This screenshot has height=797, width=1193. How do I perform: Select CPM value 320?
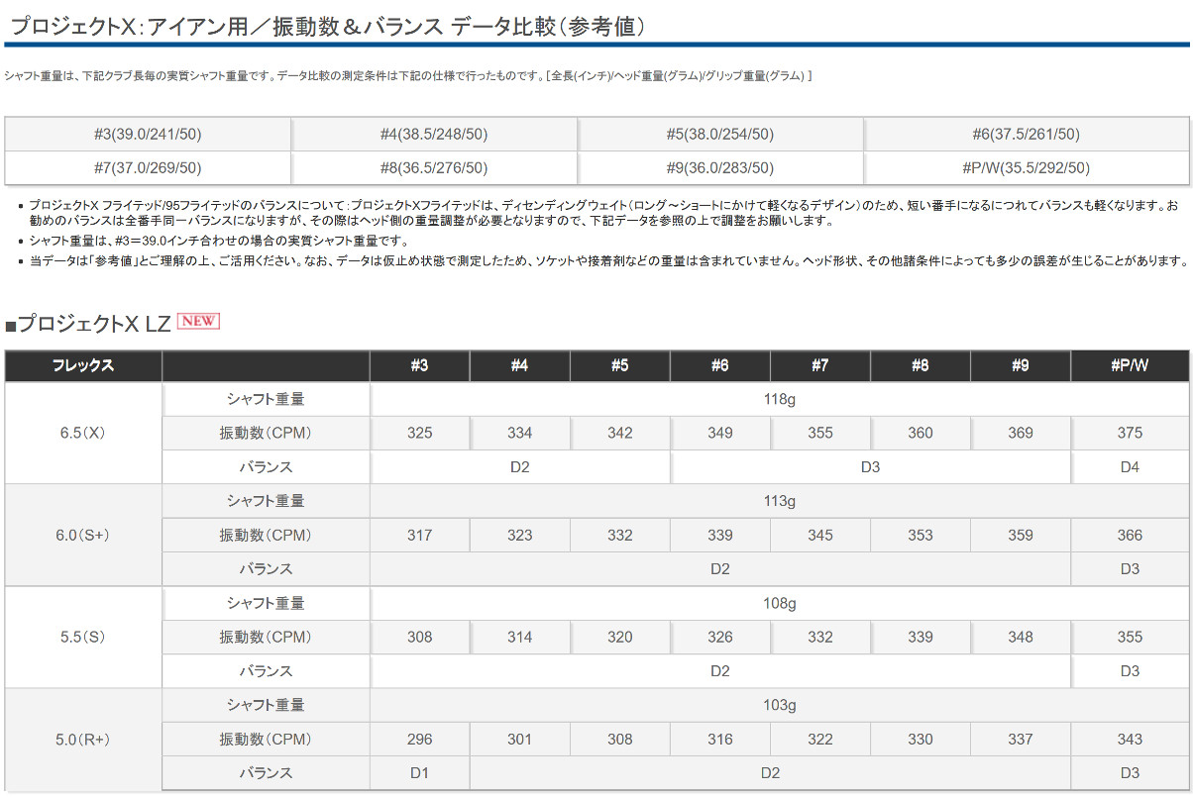[x=619, y=637]
